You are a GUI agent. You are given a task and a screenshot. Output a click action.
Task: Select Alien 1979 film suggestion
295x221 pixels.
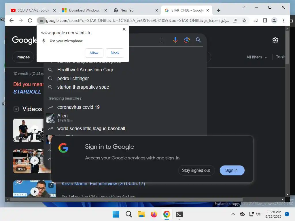(x=125, y=118)
